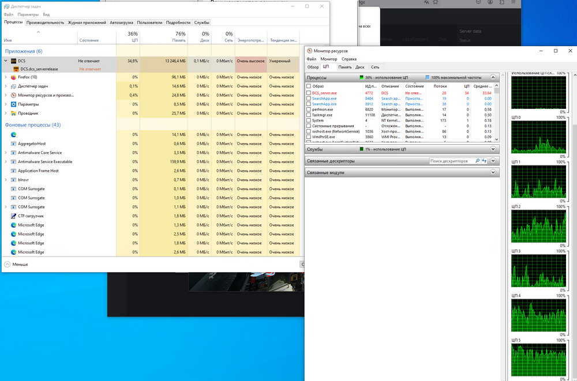
Task: Sort by Среднее column in Resource Monitor
Action: pos(482,86)
